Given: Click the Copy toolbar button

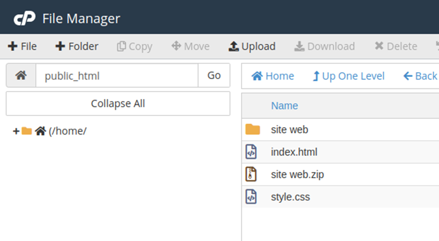Looking at the screenshot, I should (x=134, y=46).
